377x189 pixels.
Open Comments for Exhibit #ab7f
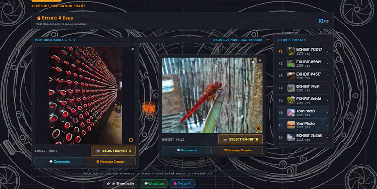[59, 162]
